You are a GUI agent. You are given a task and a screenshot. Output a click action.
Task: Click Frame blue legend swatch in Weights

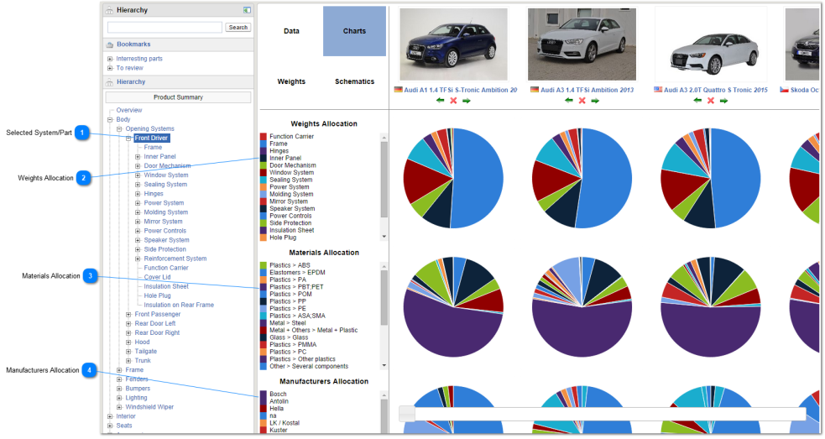tap(264, 144)
